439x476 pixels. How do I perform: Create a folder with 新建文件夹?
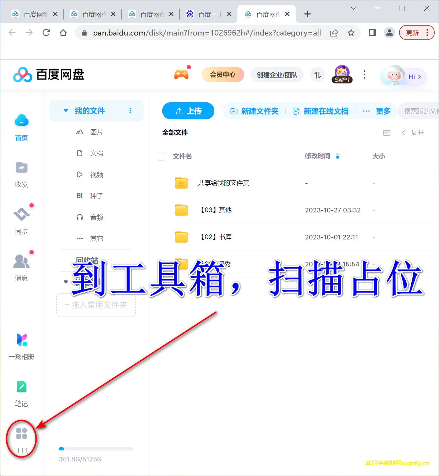point(254,111)
